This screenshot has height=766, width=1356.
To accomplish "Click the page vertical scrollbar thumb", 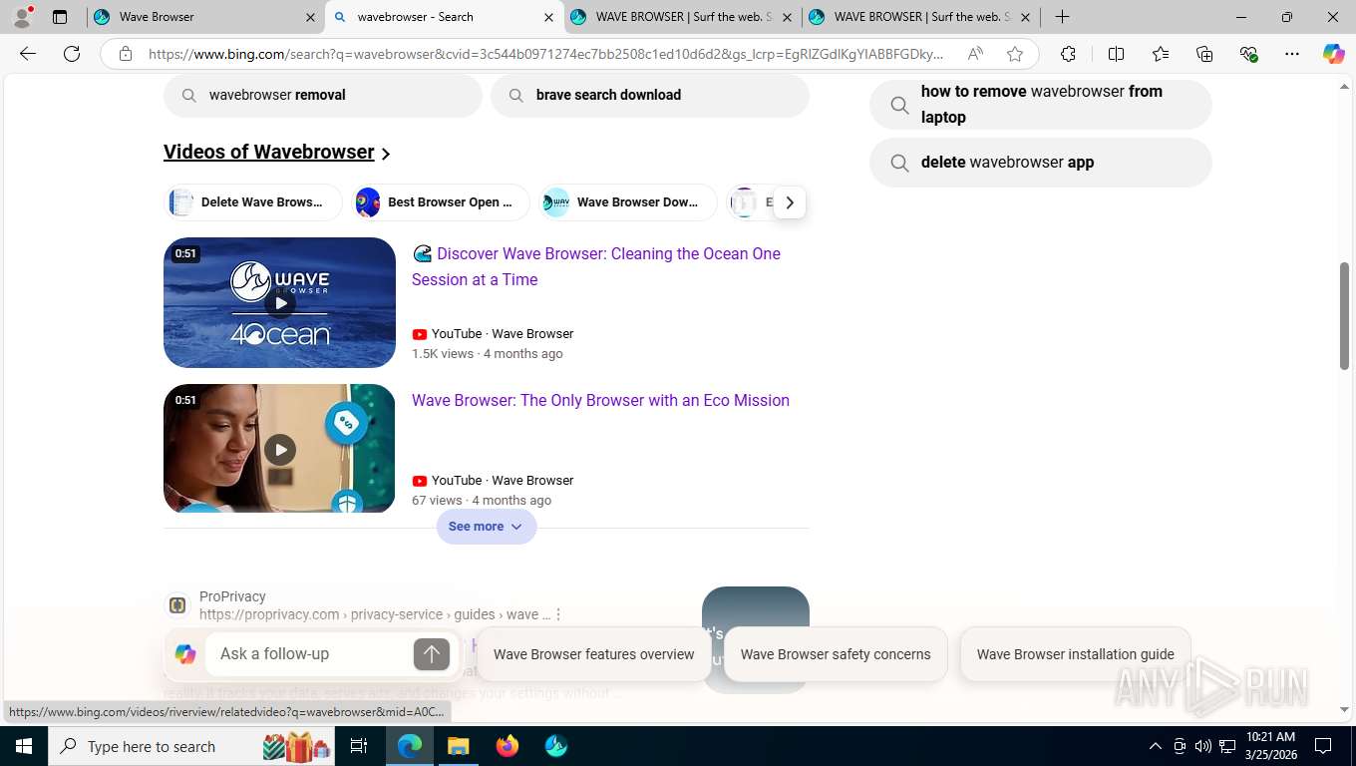I will 1344,314.
